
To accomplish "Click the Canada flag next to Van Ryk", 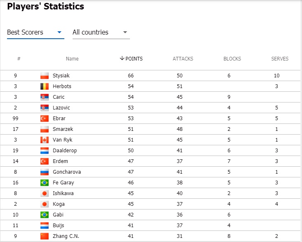I will coord(45,140).
